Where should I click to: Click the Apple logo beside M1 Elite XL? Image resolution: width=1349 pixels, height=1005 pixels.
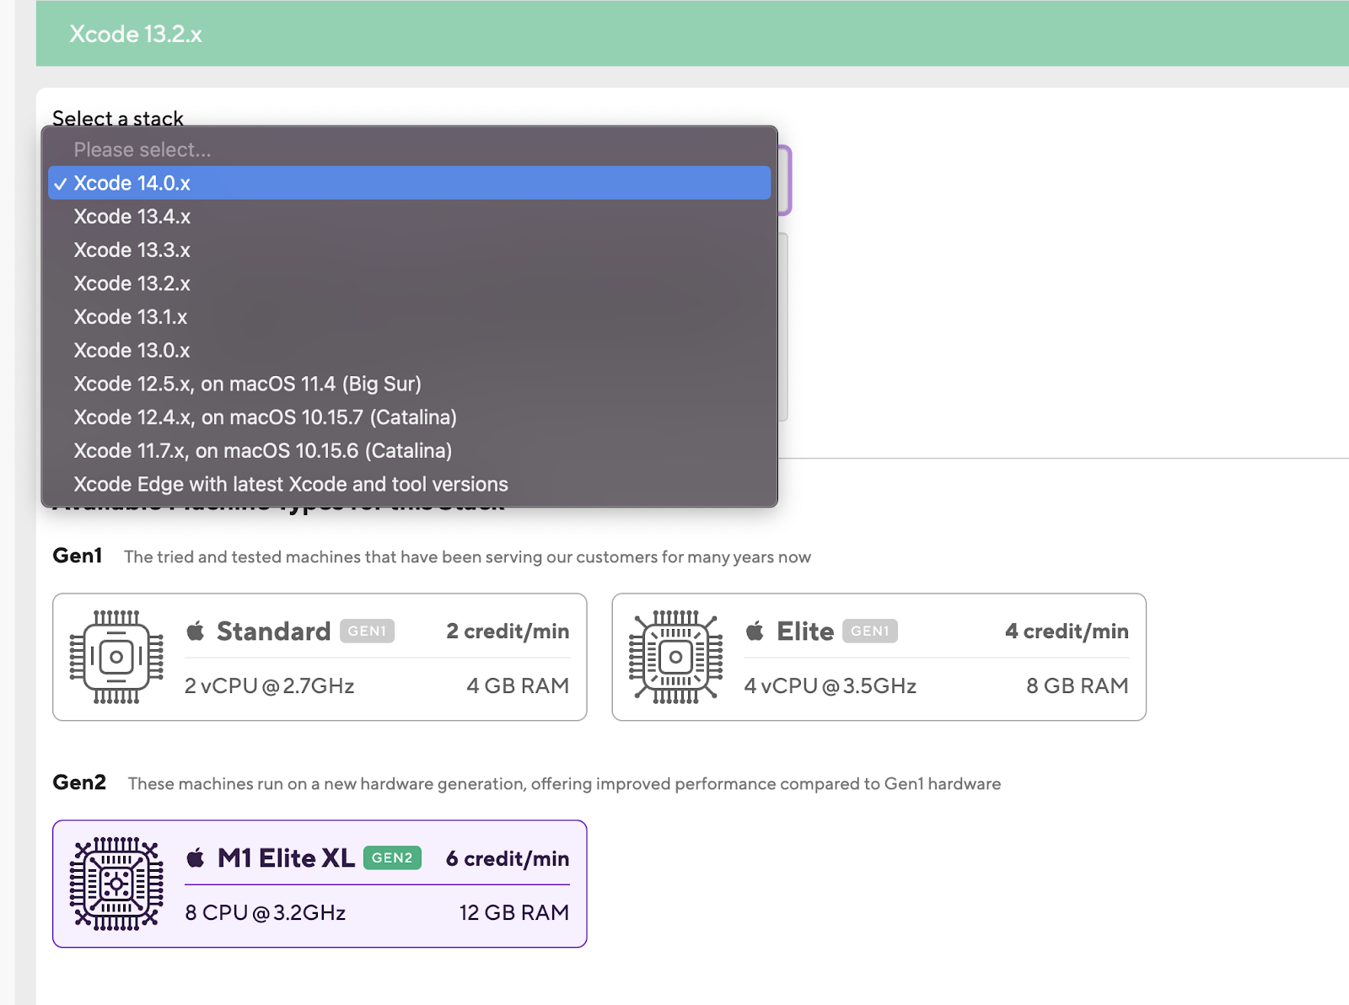pos(196,857)
